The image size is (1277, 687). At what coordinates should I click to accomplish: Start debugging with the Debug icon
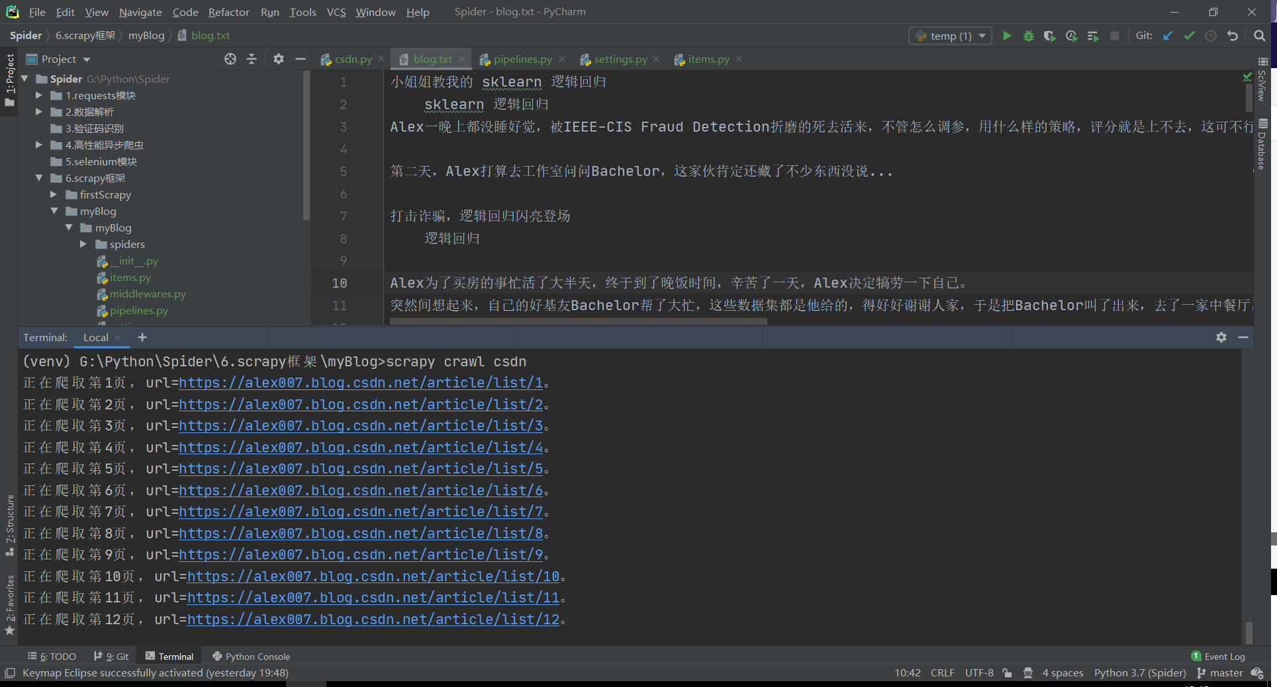point(1028,36)
